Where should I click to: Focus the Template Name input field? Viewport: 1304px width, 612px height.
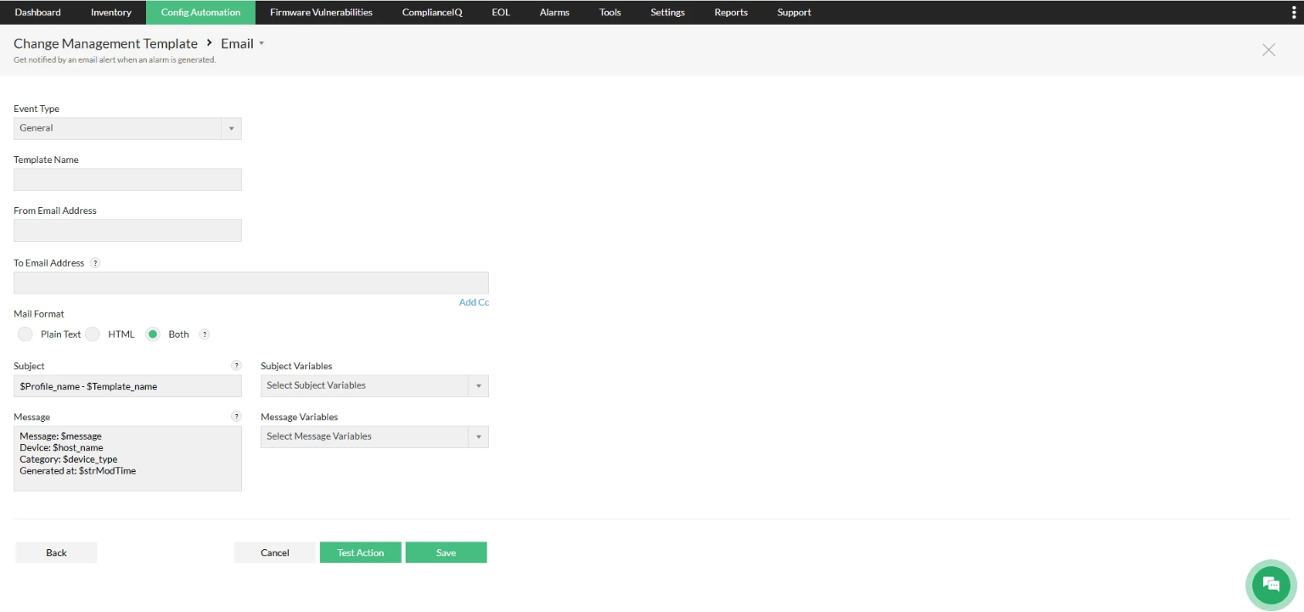tap(127, 179)
